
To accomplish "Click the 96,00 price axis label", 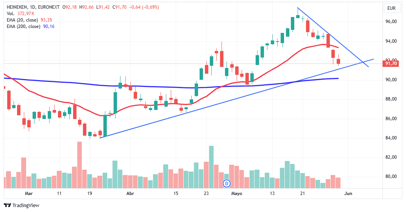I will (391, 22).
